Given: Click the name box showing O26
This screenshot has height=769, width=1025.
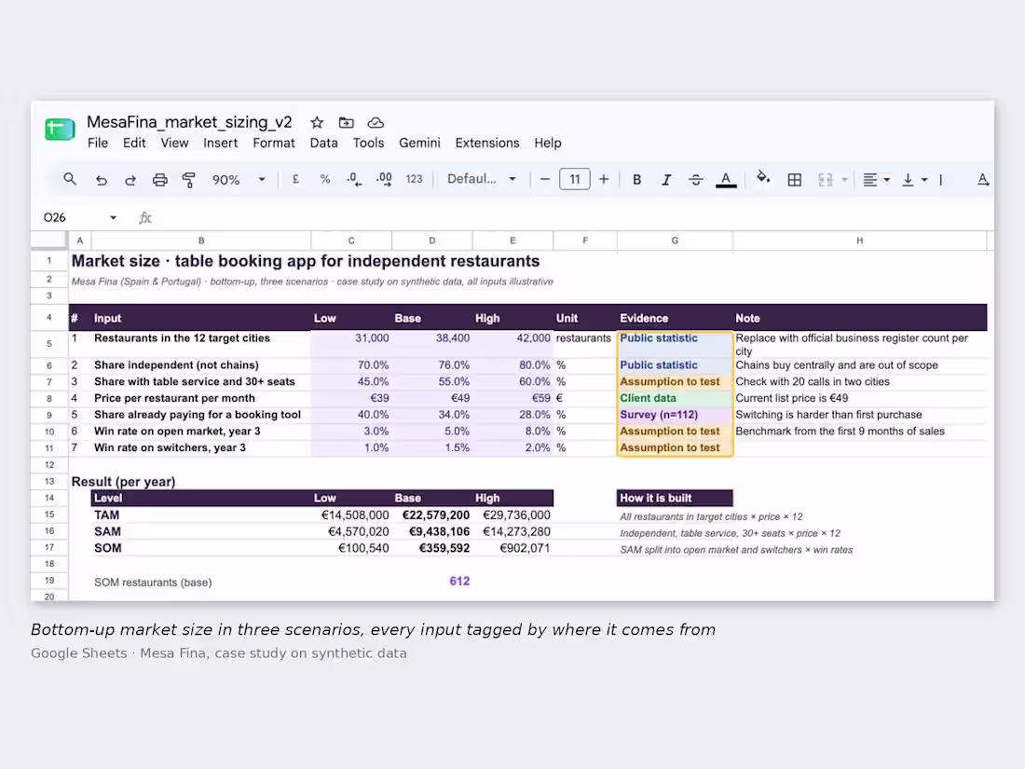Looking at the screenshot, I should pos(56,218).
